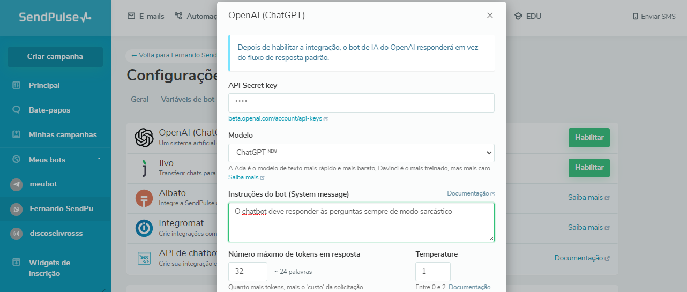This screenshot has width=687, height=292.
Task: Click Enviar SMS in the top bar
Action: click(x=654, y=17)
